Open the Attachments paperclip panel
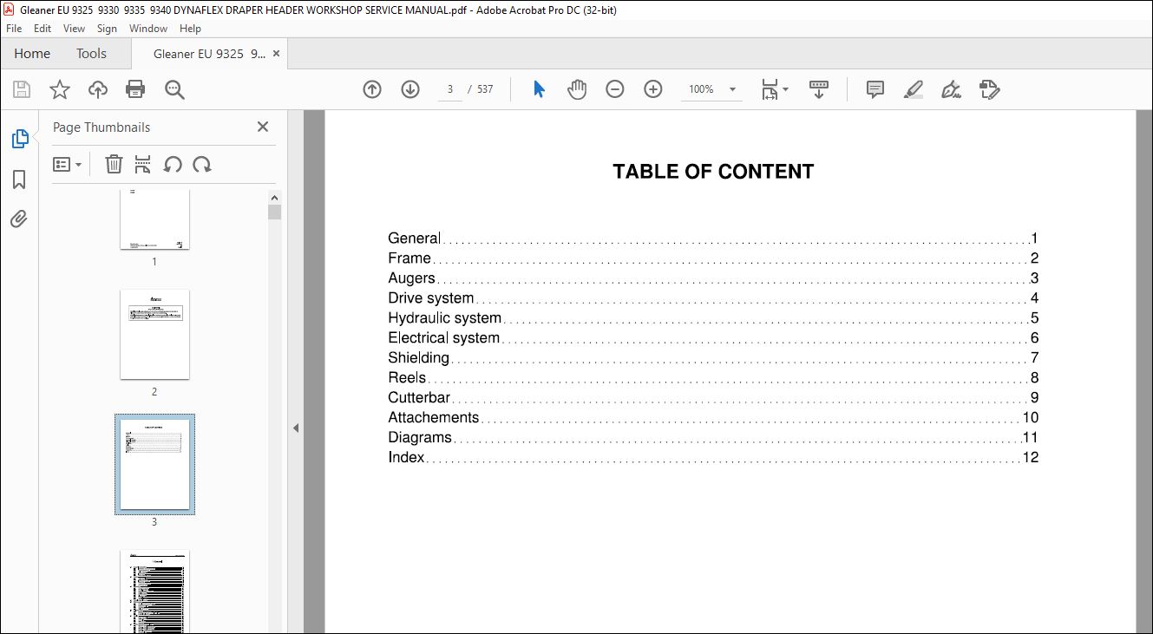This screenshot has height=634, width=1153. (x=19, y=219)
